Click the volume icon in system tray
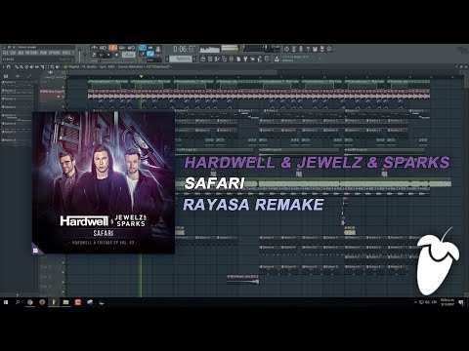The width and height of the screenshot is (469, 351). [x=427, y=302]
